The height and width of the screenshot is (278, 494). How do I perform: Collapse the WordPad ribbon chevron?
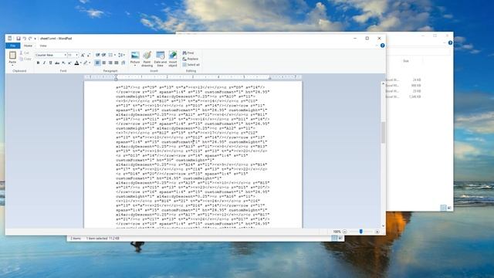point(377,46)
